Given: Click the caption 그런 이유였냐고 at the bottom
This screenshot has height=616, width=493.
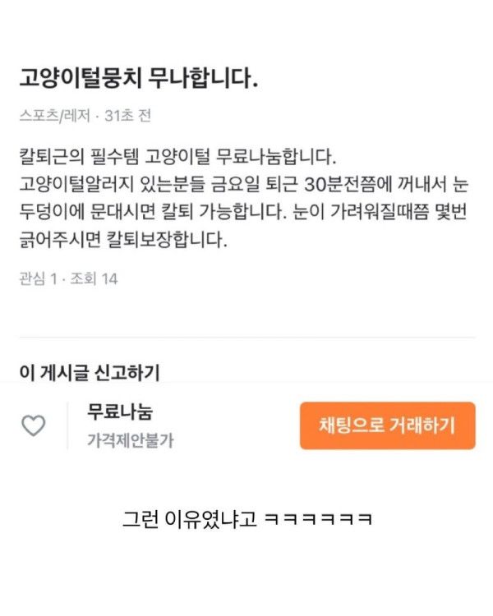Looking at the screenshot, I should [x=190, y=519].
